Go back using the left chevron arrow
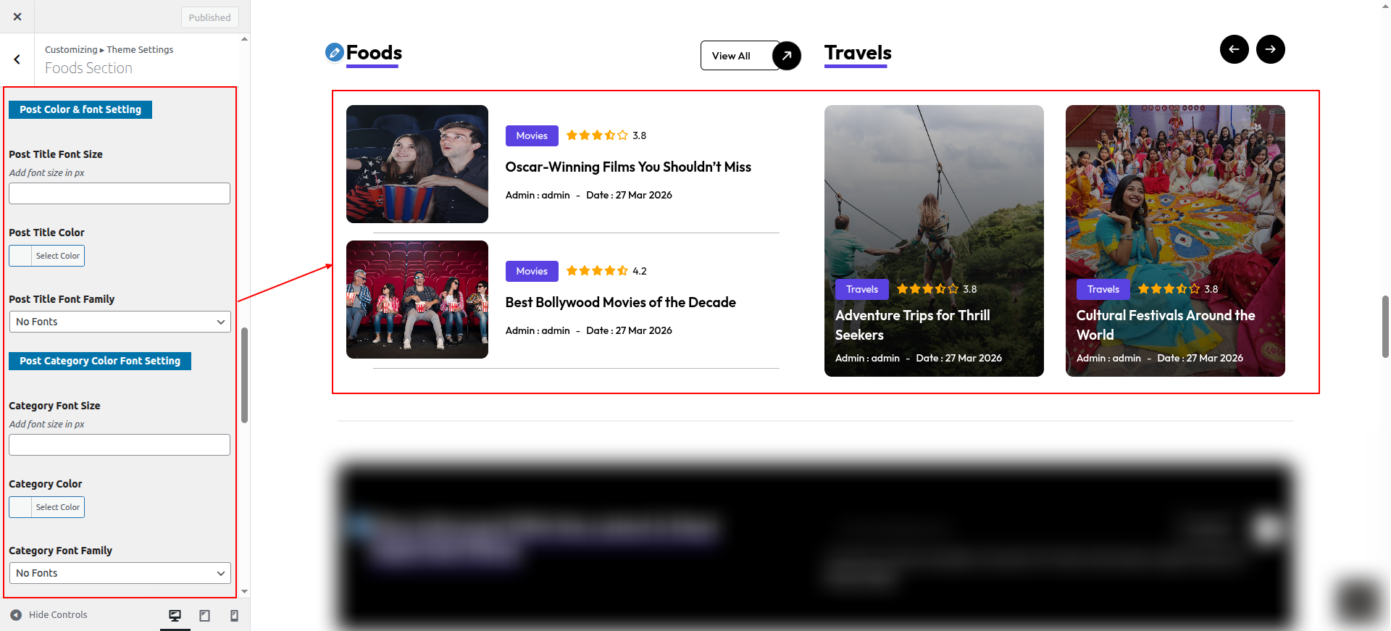 coord(17,60)
